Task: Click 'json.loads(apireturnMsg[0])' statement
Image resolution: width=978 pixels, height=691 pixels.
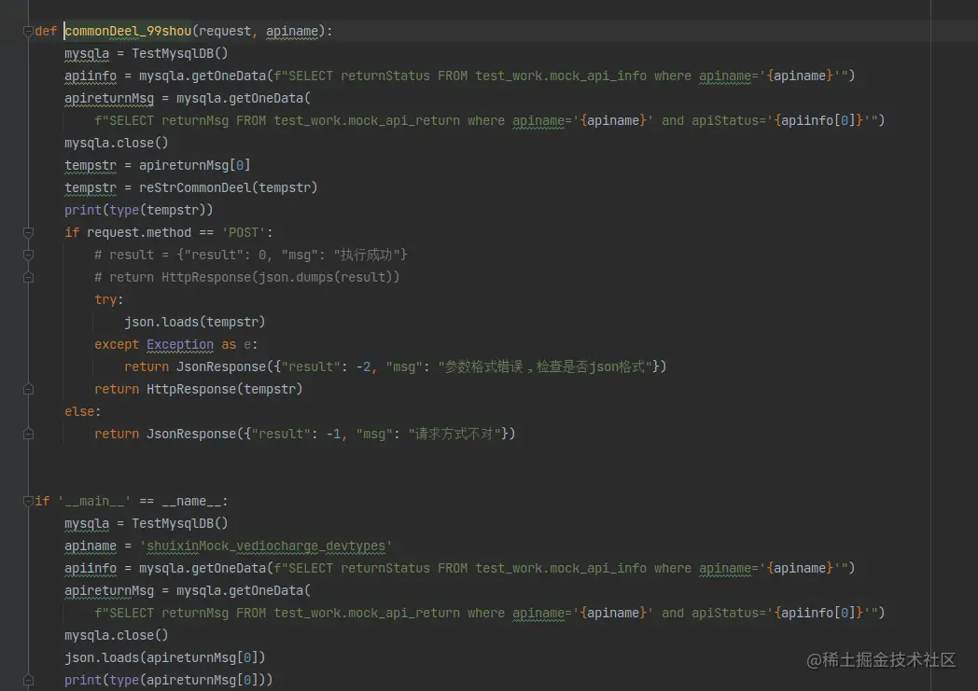Action: point(164,658)
